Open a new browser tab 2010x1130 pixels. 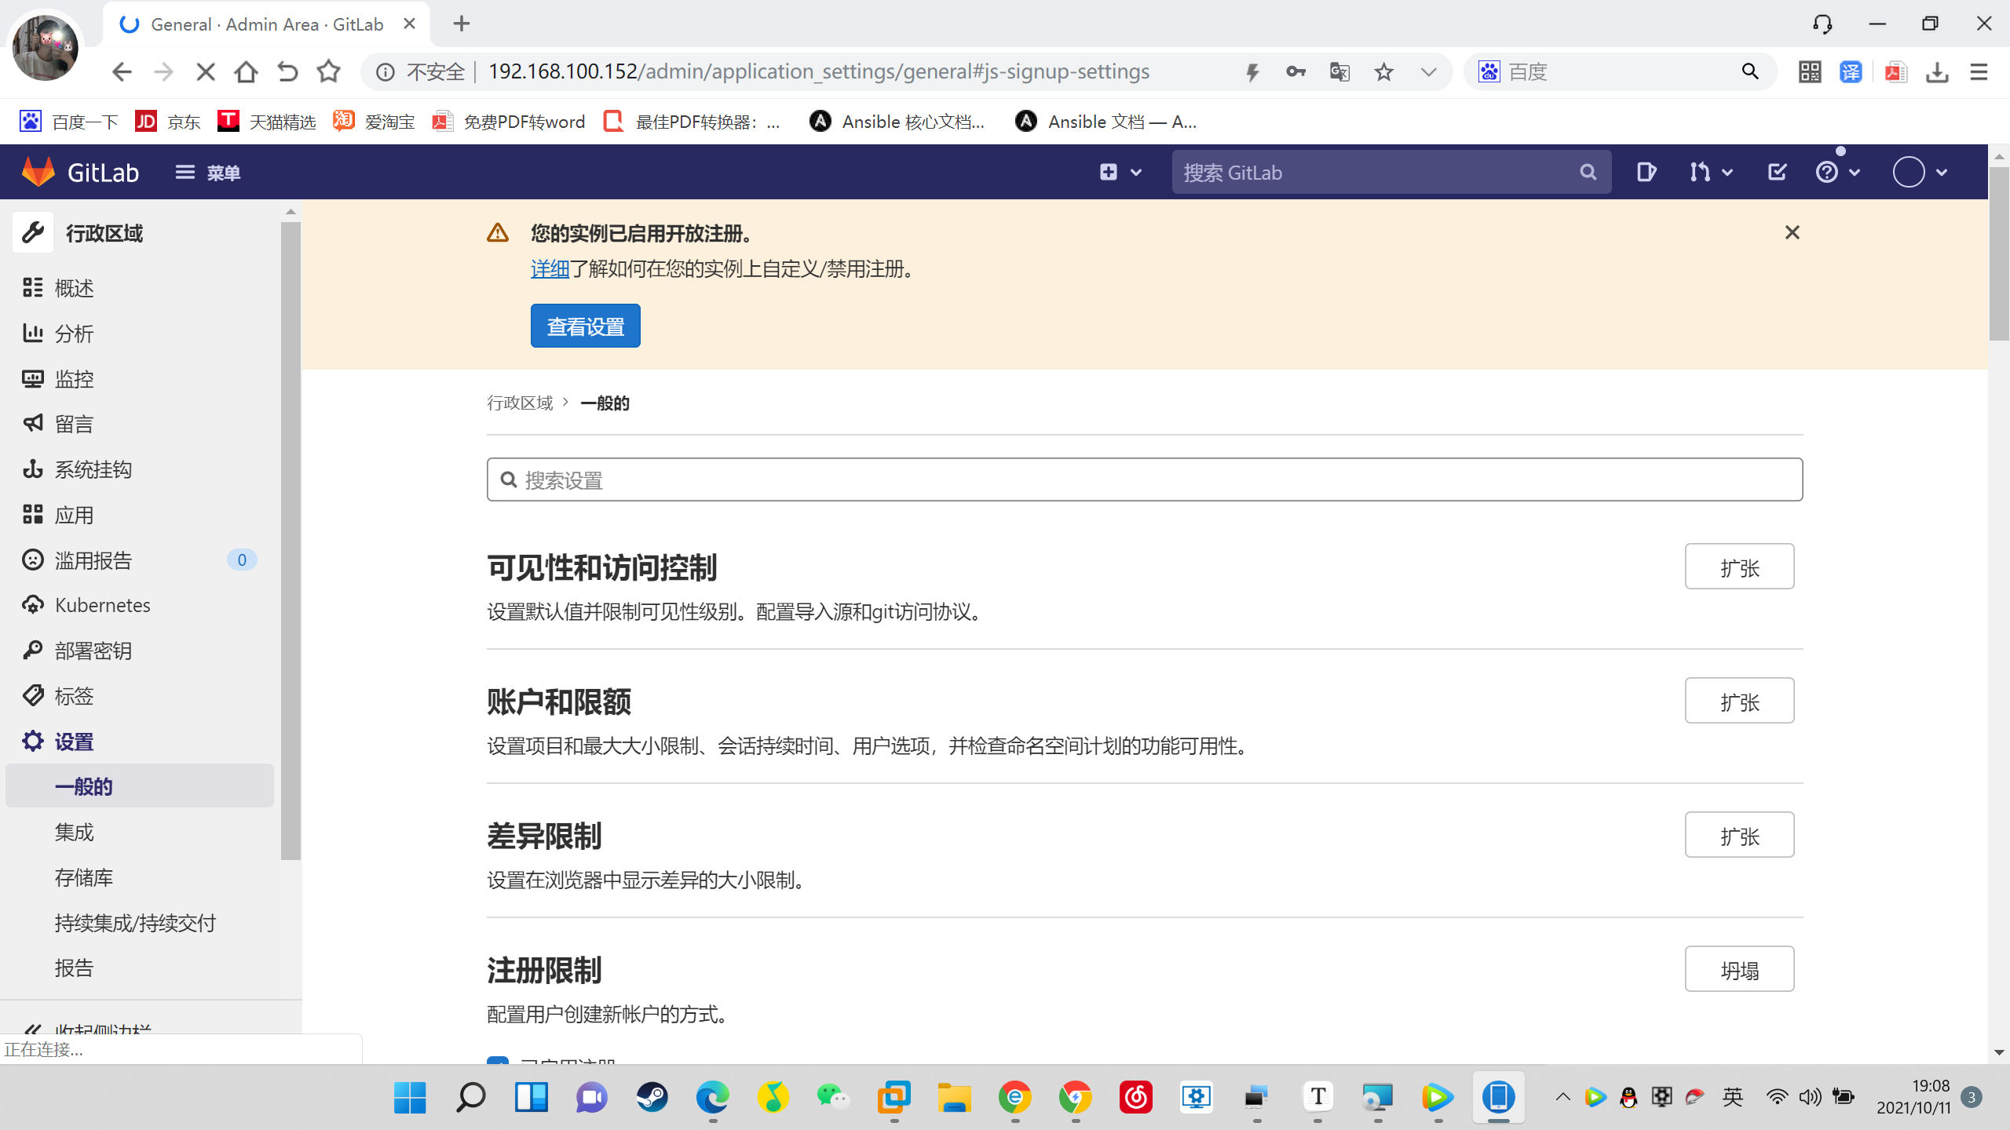(462, 24)
